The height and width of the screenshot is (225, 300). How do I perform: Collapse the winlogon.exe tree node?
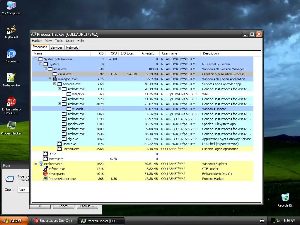tap(50, 79)
